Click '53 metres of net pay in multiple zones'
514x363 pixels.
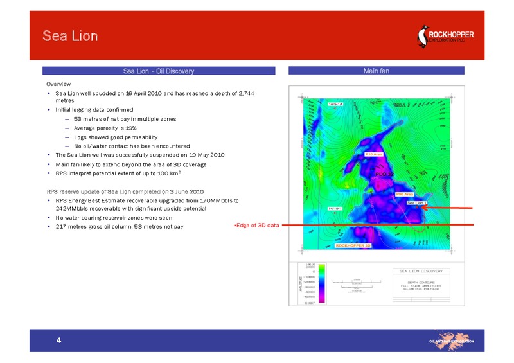point(125,119)
